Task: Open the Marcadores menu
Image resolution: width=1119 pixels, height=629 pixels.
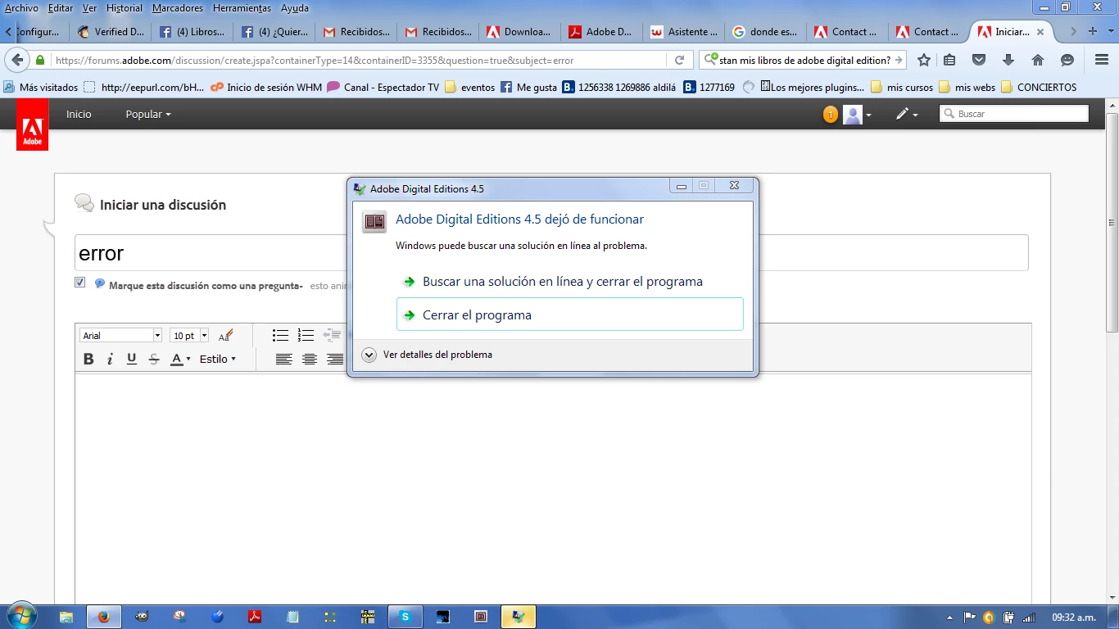Action: coord(178,8)
